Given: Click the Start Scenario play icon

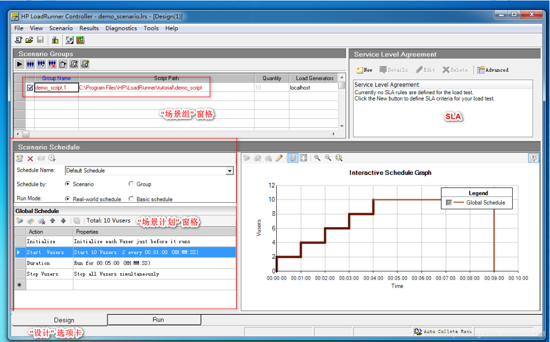Looking at the screenshot, I should tap(19, 64).
